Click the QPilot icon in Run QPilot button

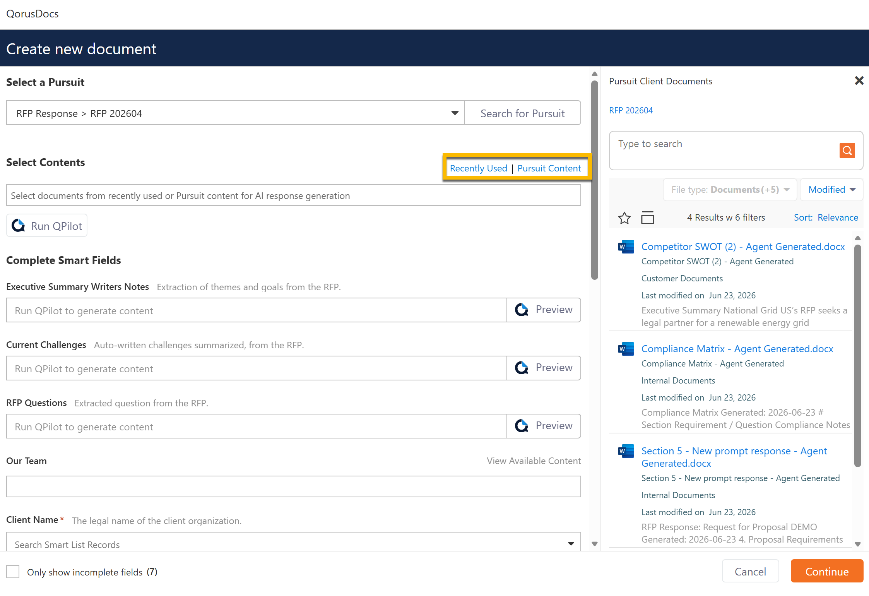click(x=18, y=225)
